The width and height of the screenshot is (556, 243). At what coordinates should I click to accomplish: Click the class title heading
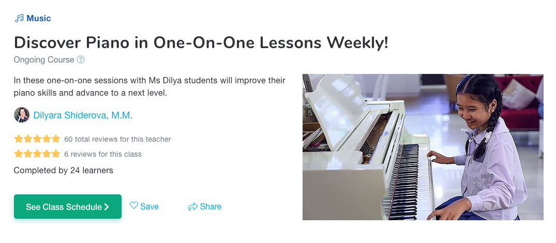(201, 43)
